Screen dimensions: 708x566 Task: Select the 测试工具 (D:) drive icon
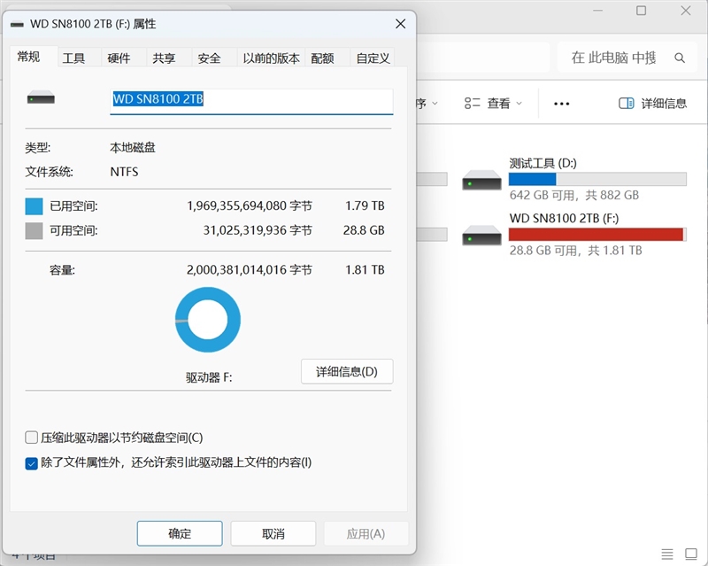click(481, 180)
